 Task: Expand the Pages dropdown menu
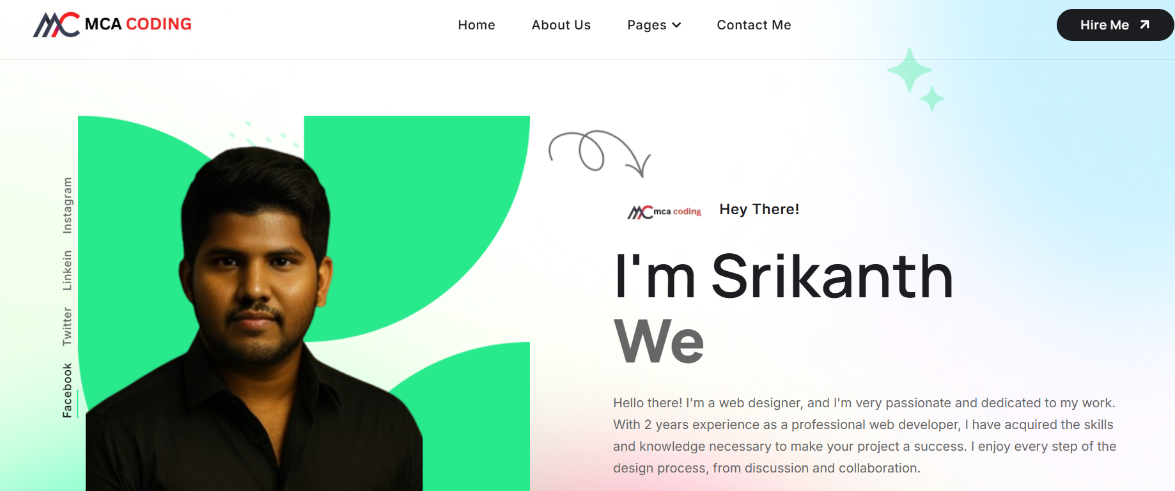[654, 25]
